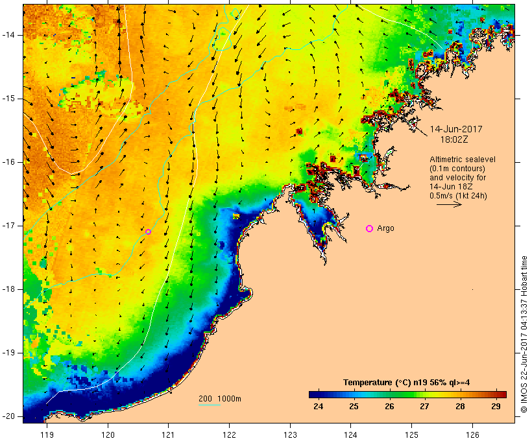
Task: Click the date text '14-Jun-2017'
Action: click(x=456, y=129)
